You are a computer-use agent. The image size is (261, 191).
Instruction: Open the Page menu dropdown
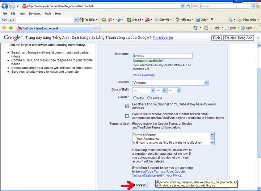[x=232, y=28]
